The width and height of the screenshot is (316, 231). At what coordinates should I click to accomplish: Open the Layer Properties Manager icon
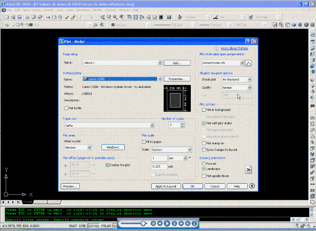(7, 25)
